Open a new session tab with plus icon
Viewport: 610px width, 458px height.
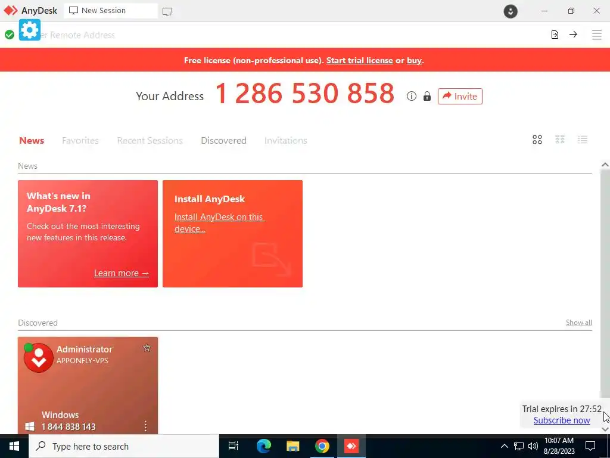click(x=167, y=12)
